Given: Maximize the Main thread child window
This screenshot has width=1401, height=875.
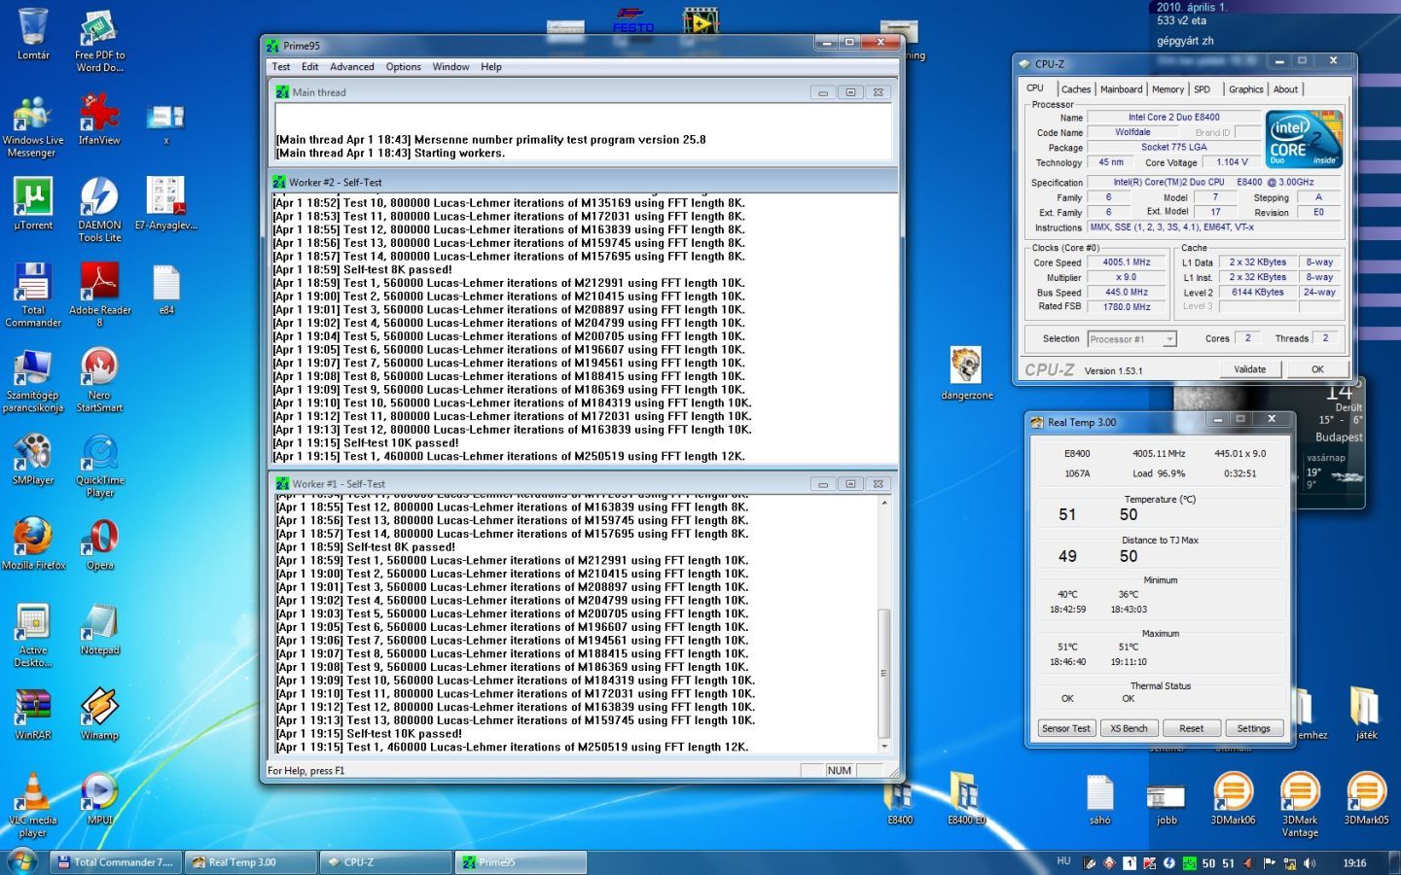Looking at the screenshot, I should point(850,92).
